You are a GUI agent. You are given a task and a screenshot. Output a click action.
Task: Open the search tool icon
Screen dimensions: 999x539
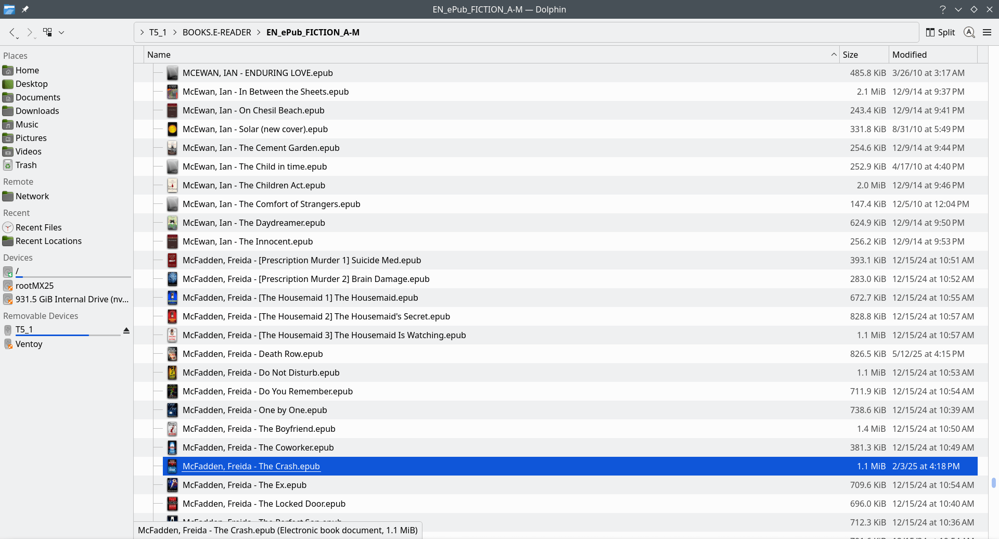[x=969, y=32]
